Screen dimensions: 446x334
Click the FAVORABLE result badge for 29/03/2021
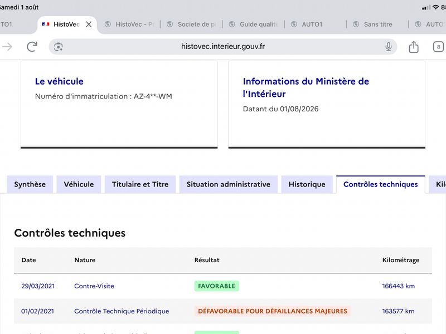coord(216,286)
